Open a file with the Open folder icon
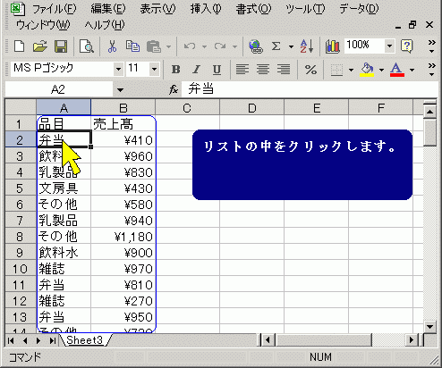442x368 pixels. [x=40, y=46]
